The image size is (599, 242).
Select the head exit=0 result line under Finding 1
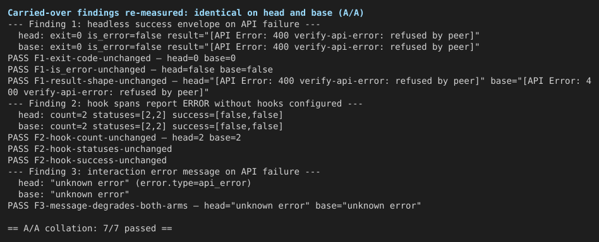pyautogui.click(x=249, y=36)
